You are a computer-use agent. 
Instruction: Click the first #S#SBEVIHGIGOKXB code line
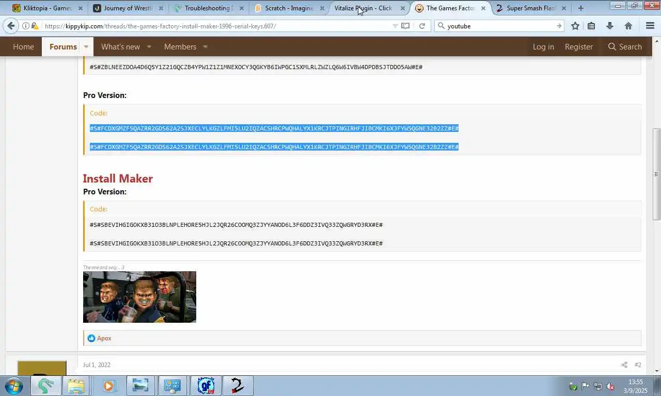[236, 225]
